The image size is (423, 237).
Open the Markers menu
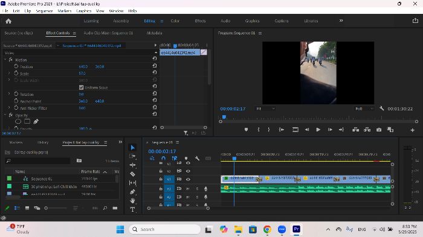pos(65,11)
